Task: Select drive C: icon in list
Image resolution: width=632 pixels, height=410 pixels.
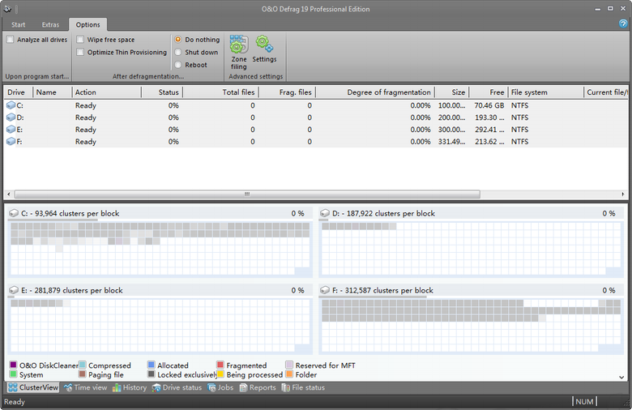Action: click(11, 105)
